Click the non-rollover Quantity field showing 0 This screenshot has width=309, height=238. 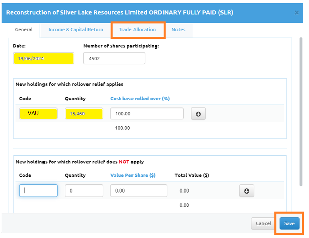pos(84,191)
